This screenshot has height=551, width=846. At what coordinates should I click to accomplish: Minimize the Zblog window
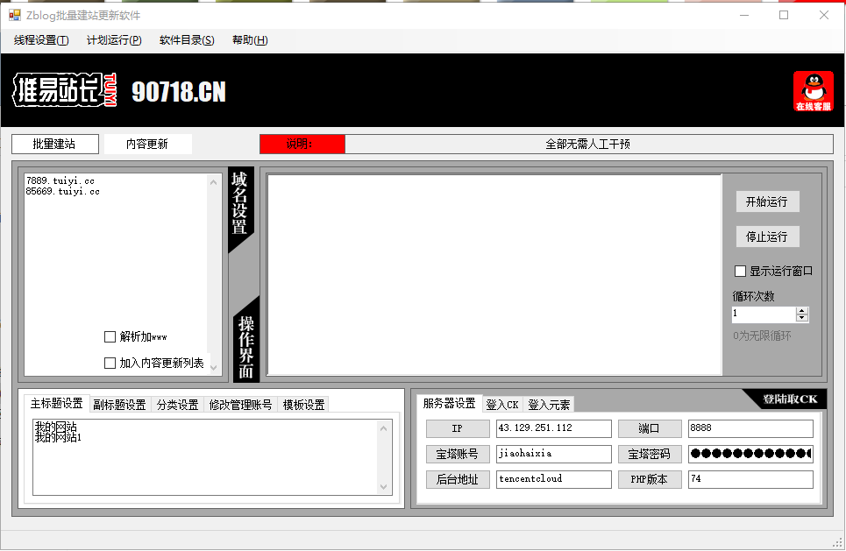click(744, 15)
